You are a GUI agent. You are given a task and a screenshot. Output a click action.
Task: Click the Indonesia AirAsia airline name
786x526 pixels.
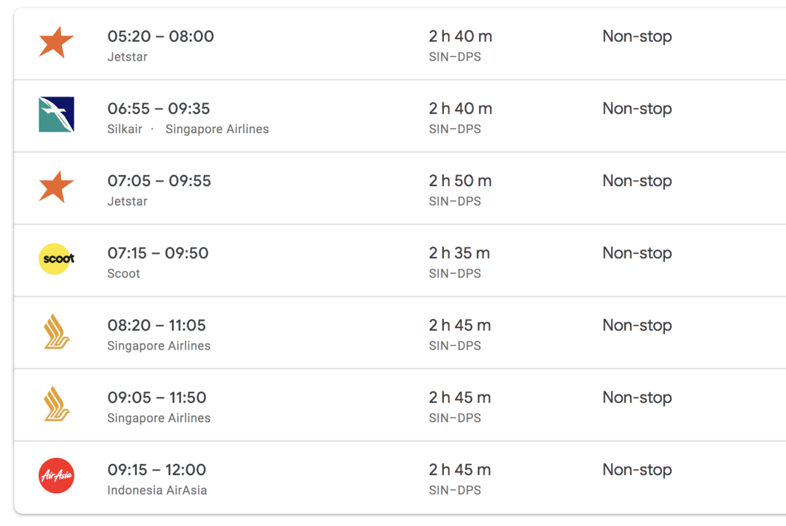coord(157,490)
